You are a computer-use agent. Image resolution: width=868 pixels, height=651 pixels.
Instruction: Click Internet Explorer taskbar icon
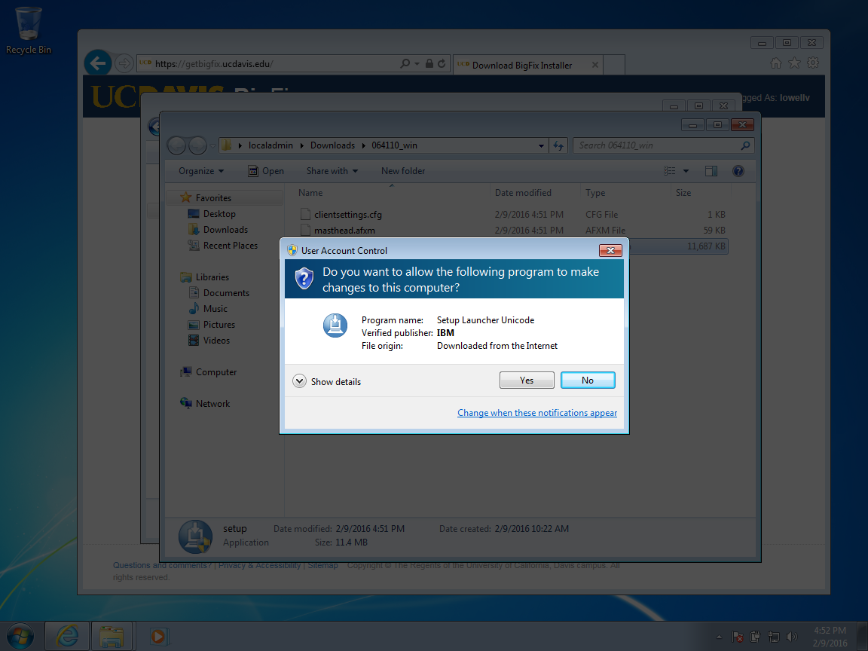pyautogui.click(x=67, y=635)
